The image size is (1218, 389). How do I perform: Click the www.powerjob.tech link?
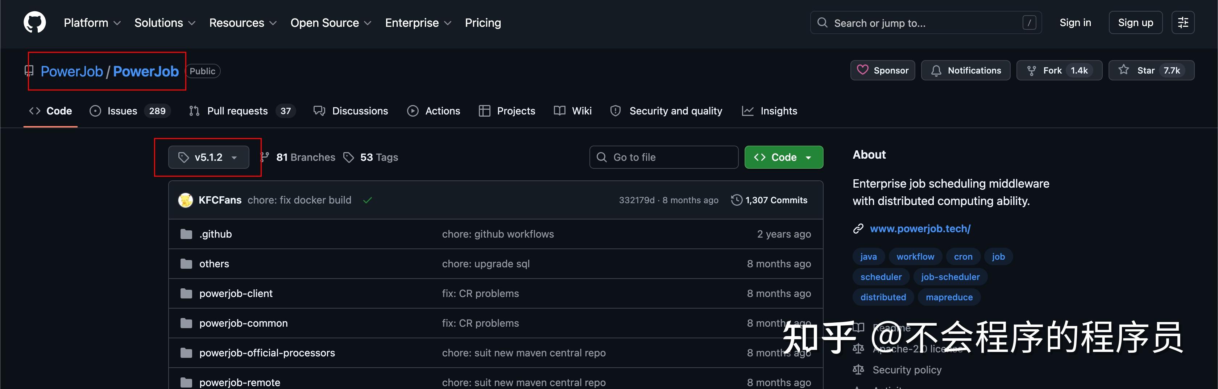point(920,229)
